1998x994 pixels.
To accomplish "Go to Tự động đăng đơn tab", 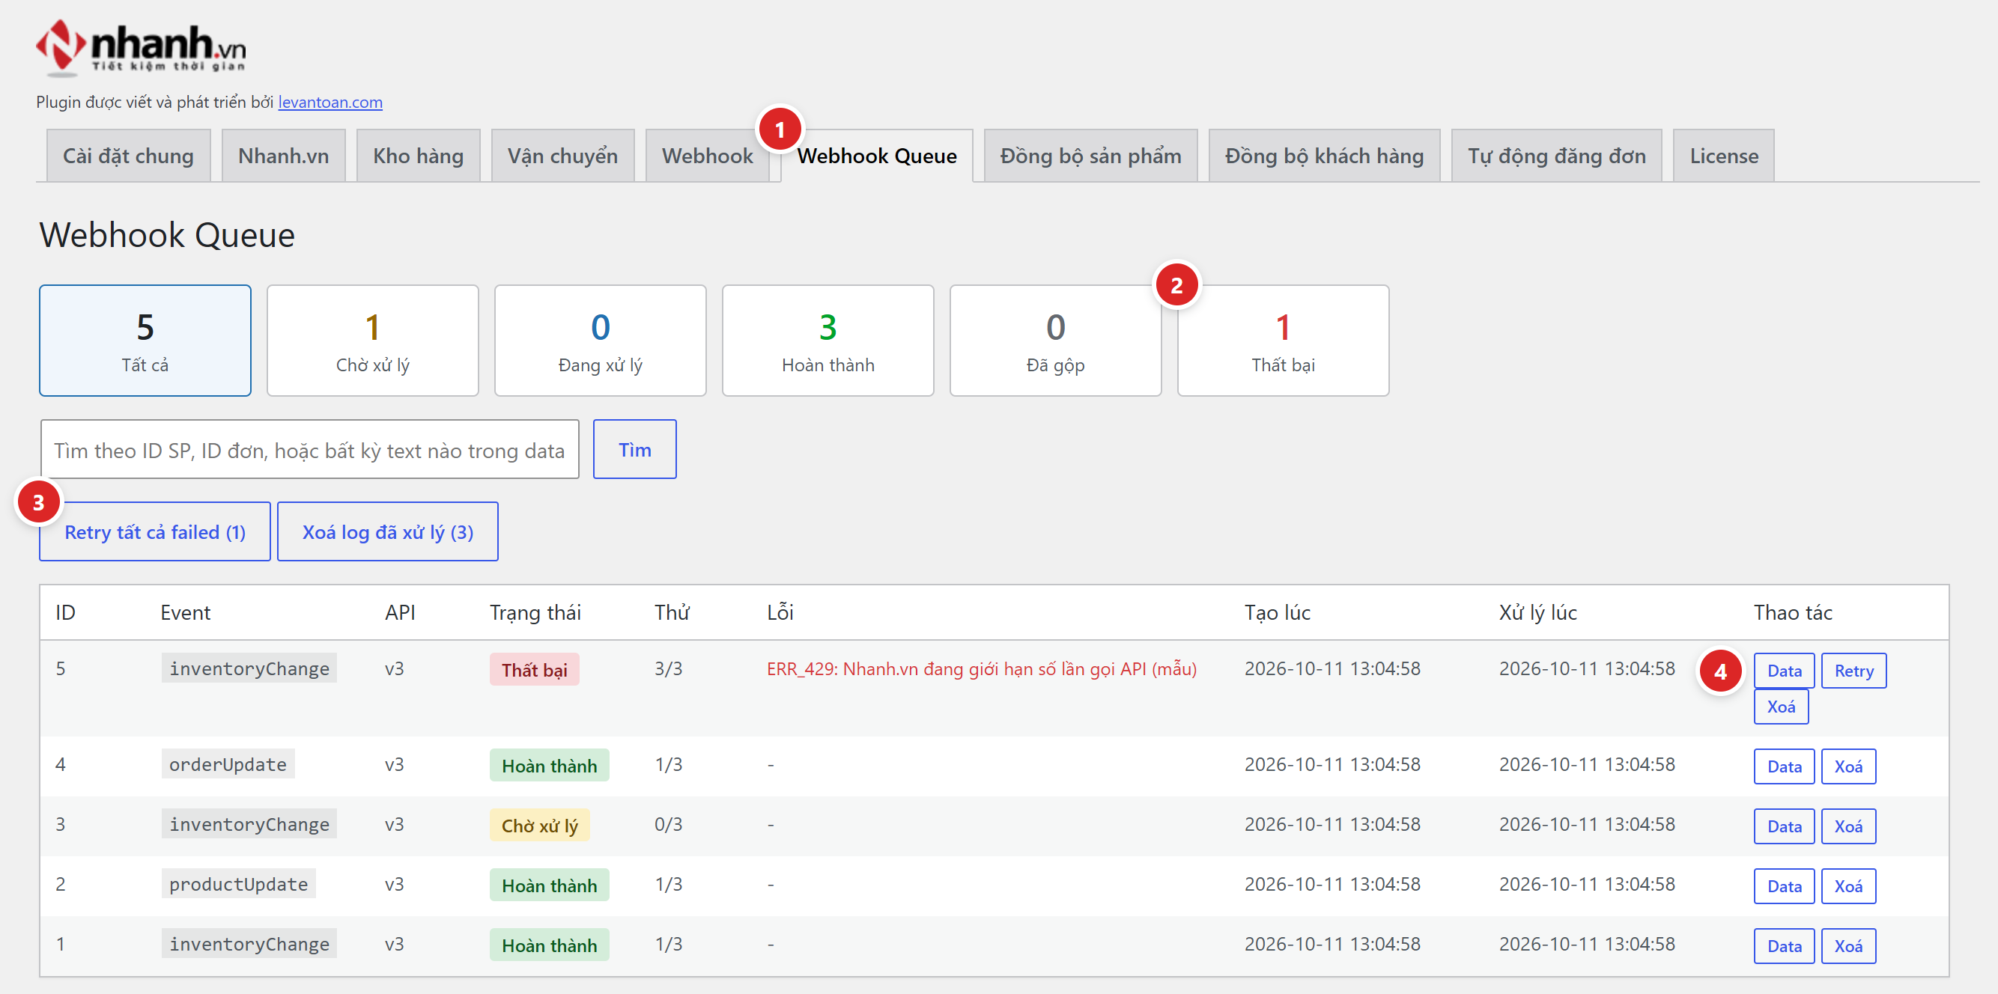I will click(x=1556, y=156).
